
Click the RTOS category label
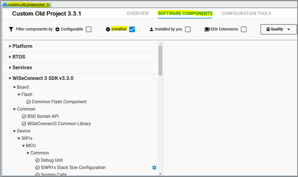[19, 57]
